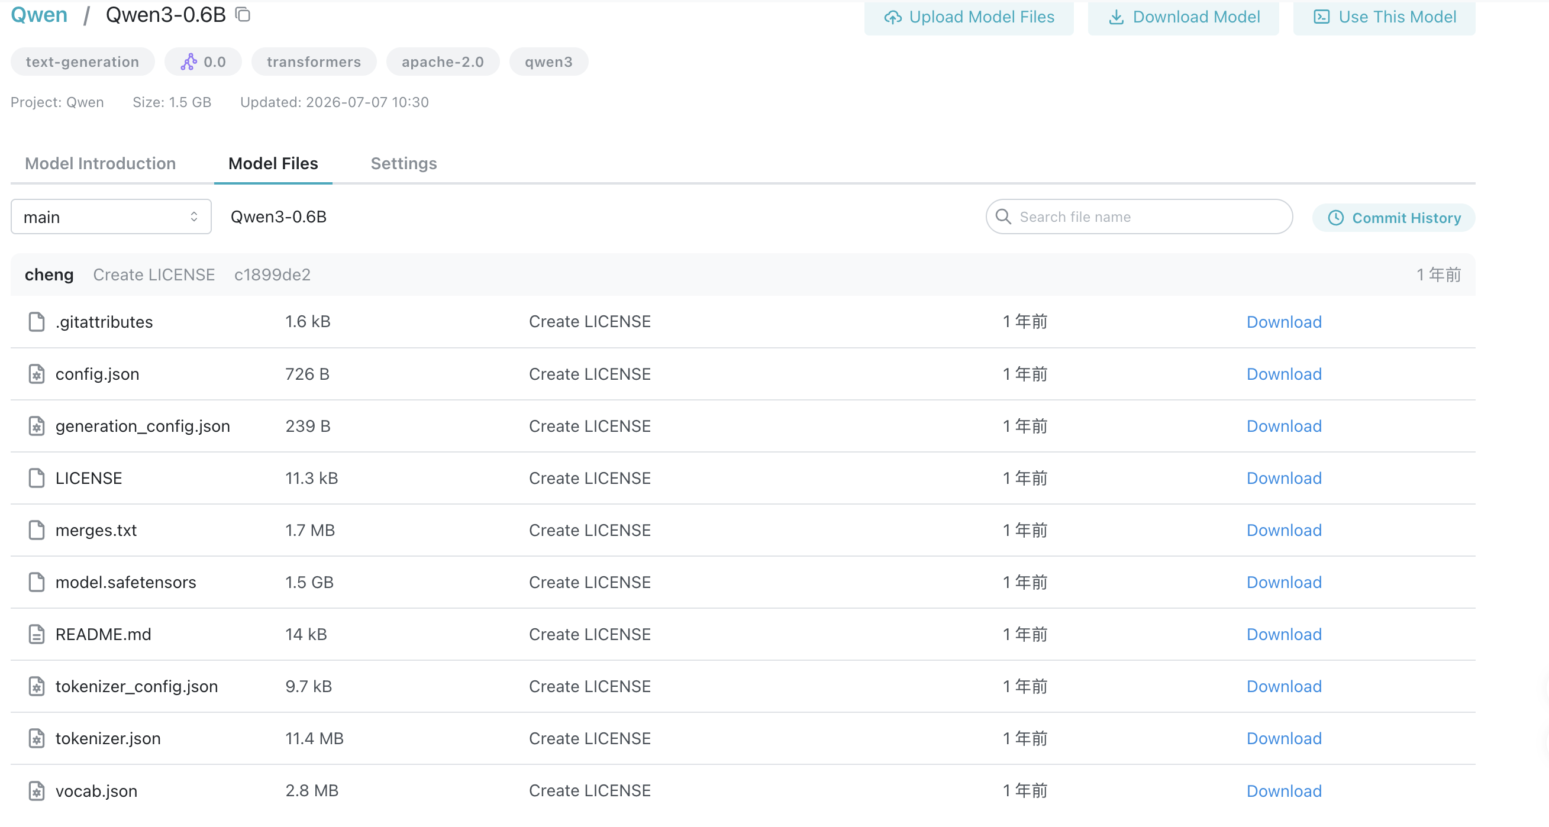This screenshot has width=1549, height=827.
Task: Click Upload Model Files button
Action: click(969, 17)
